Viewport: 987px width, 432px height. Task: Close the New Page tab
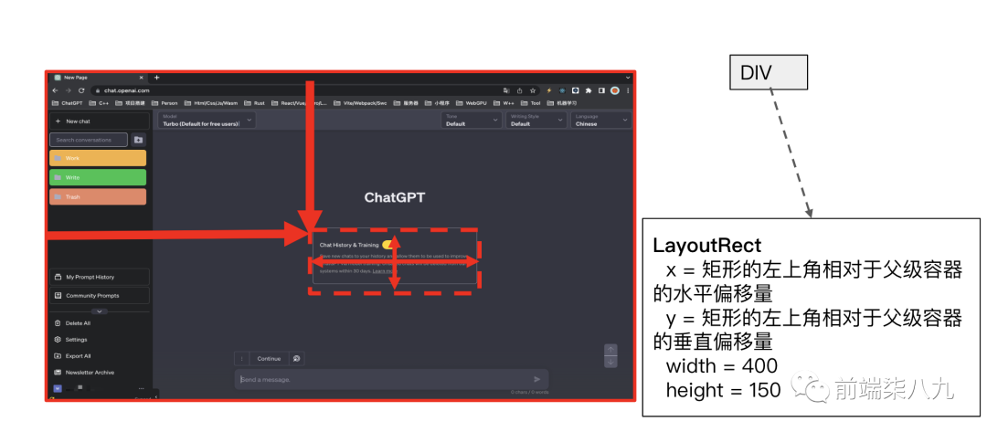(141, 78)
